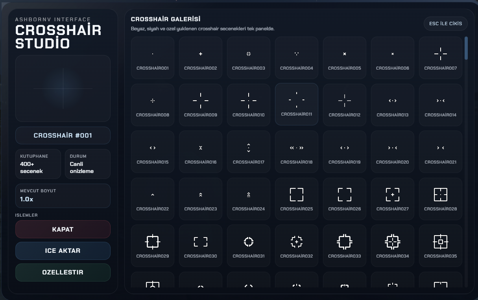Click the ESC ILE CIKIS button
Screen dimensions: 478x300
446,24
